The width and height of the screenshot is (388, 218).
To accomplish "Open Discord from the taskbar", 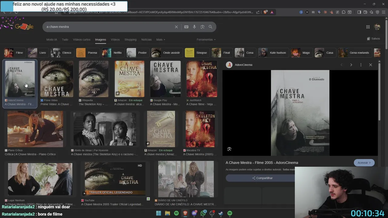I will click(x=194, y=213).
